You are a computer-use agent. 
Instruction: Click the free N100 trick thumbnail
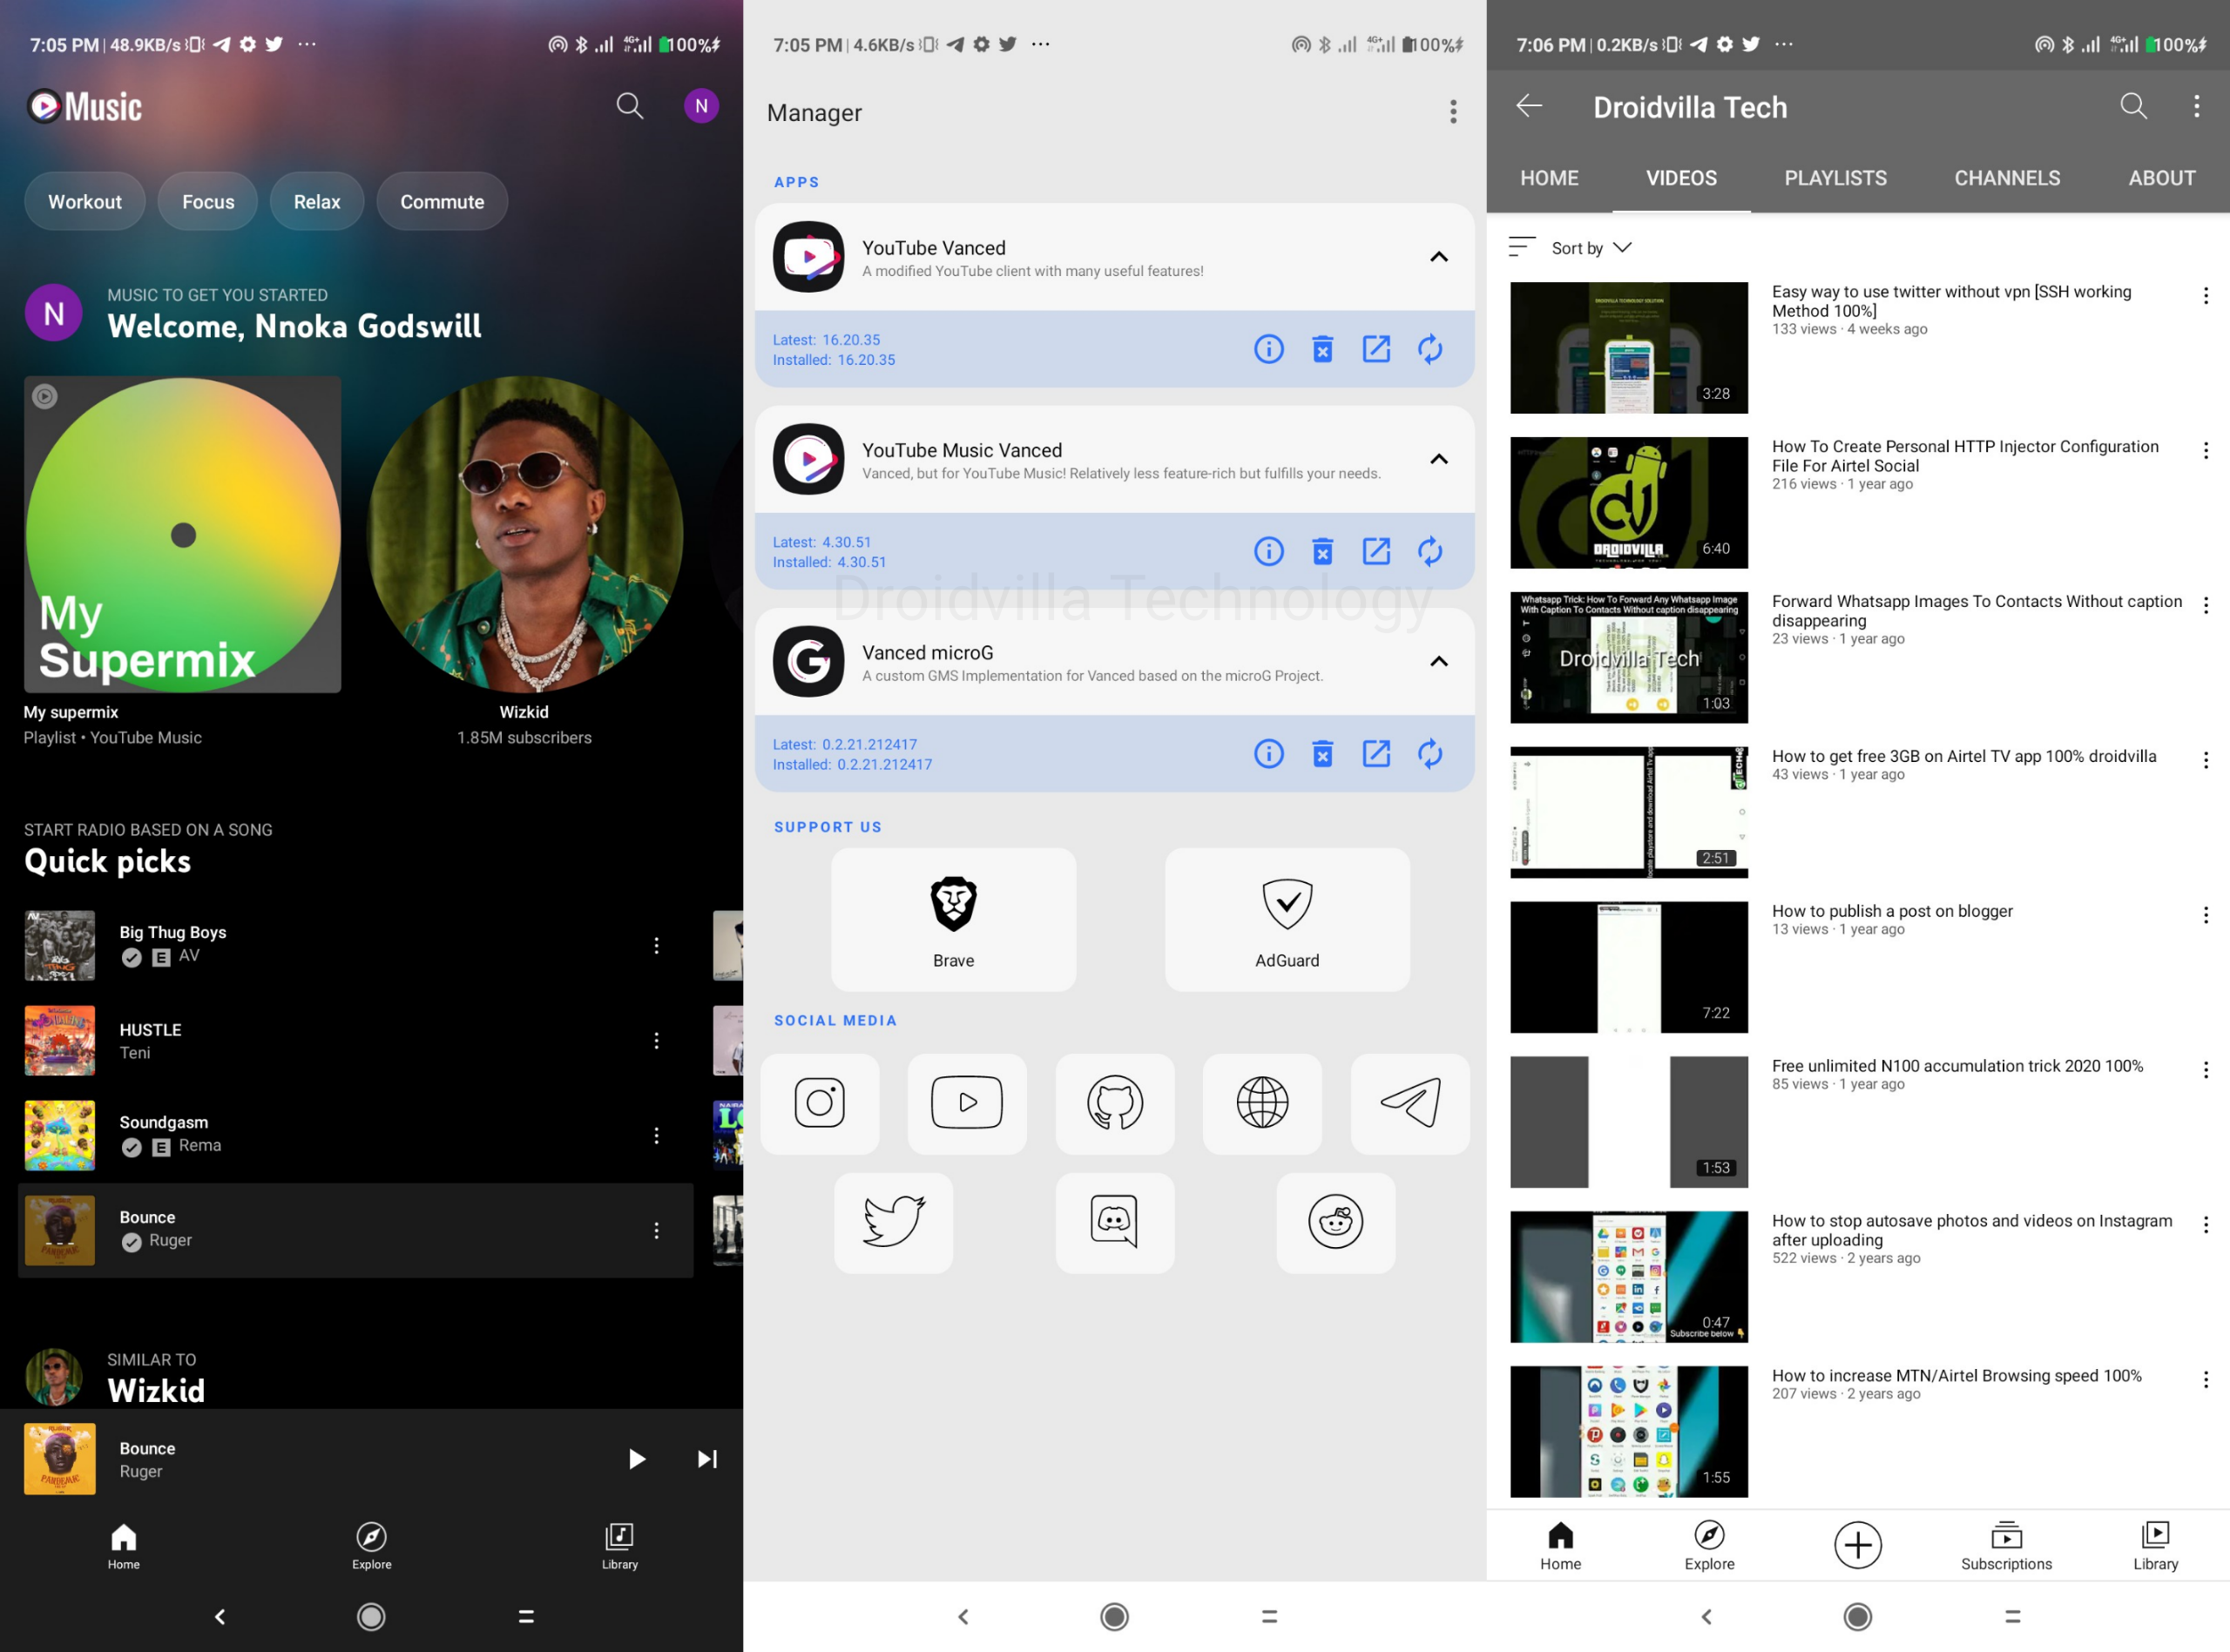[1626, 1121]
